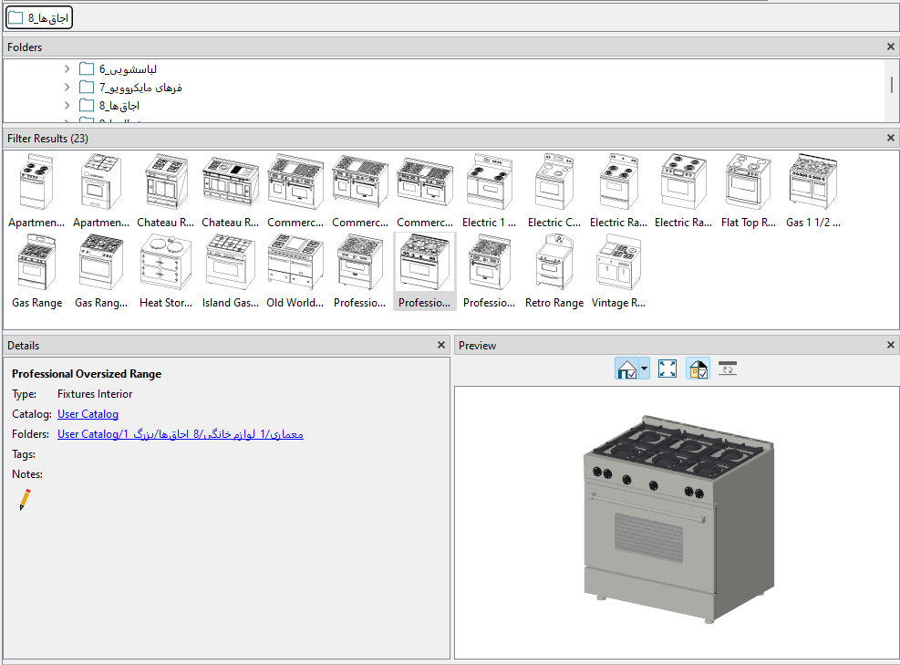This screenshot has width=900, height=665.
Task: Select the اجاق‌ها_8 folder in the Folders tree
Action: tap(120, 106)
